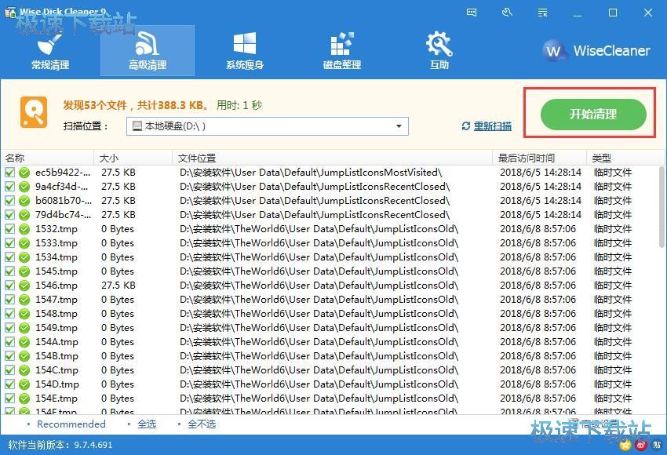Uncheck the ec5b9422 file checkbox
Image resolution: width=667 pixels, height=455 pixels.
(x=9, y=173)
